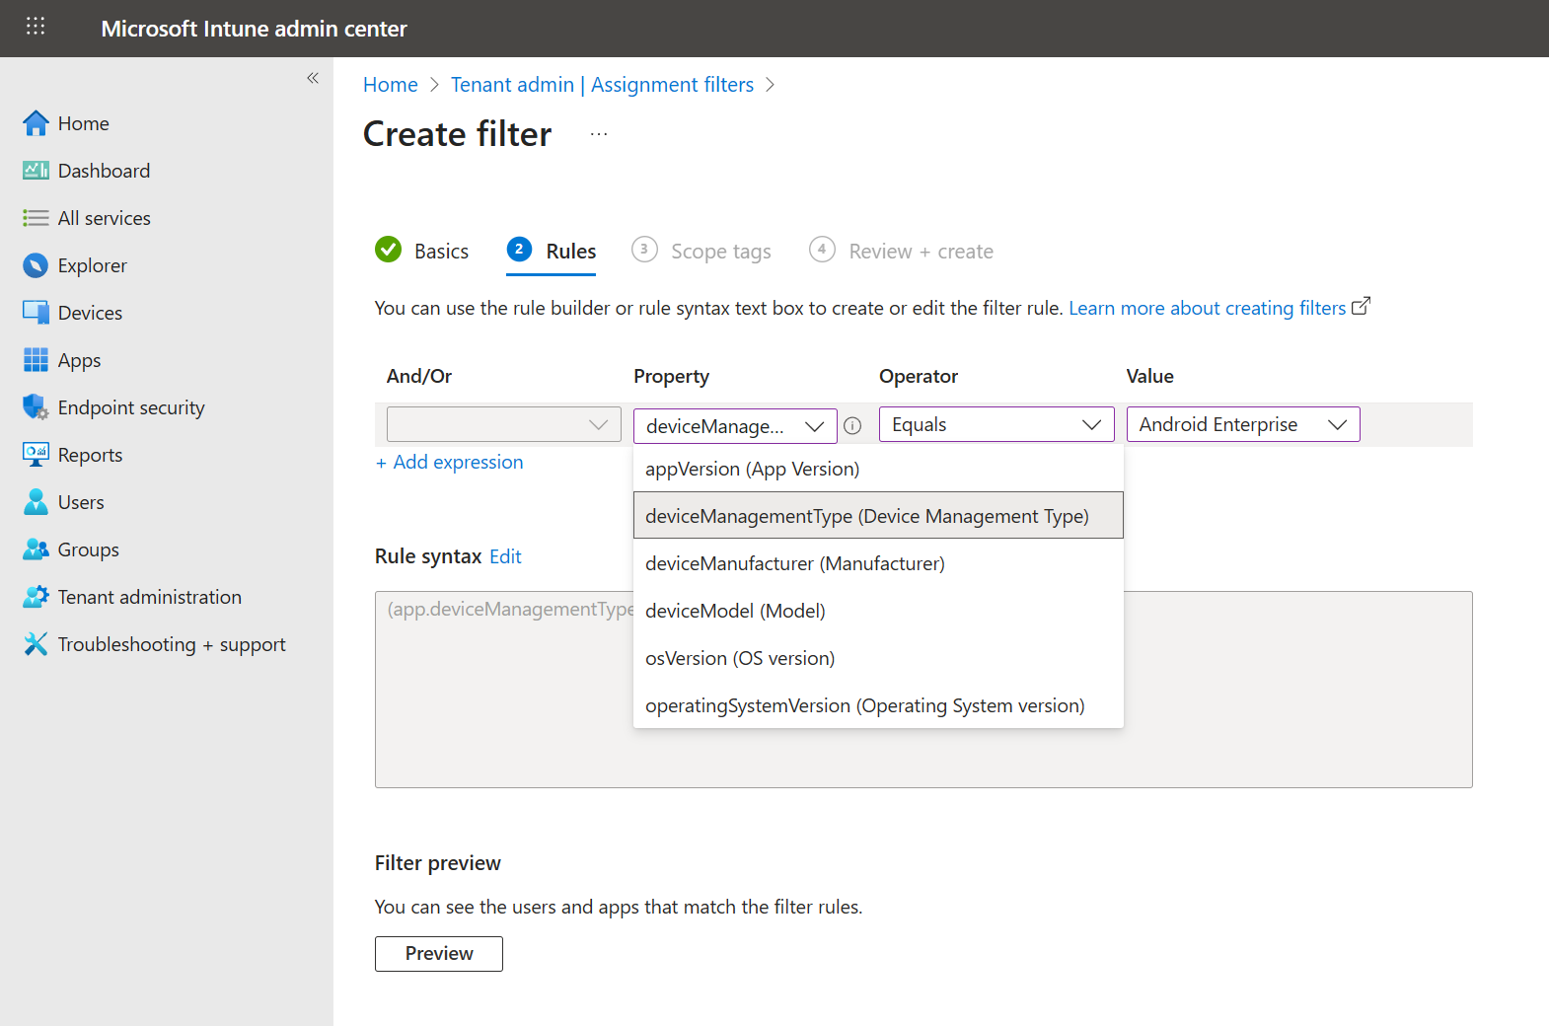Click Edit next to Rule syntax
Viewport: 1549px width, 1026px height.
505,556
